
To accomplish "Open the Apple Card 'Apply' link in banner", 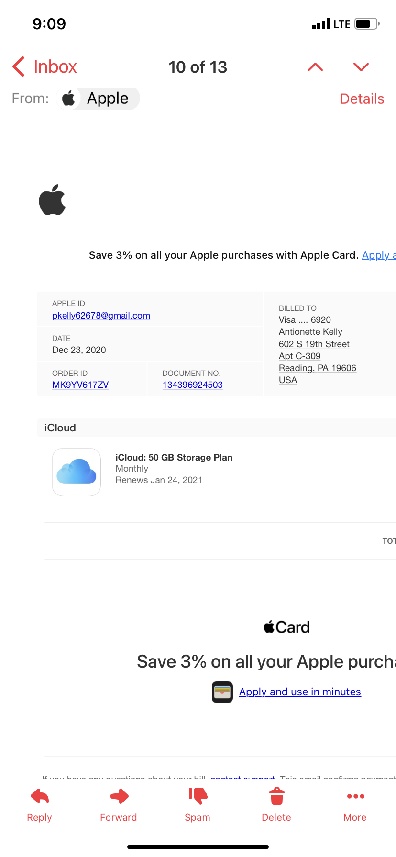I will click(379, 255).
